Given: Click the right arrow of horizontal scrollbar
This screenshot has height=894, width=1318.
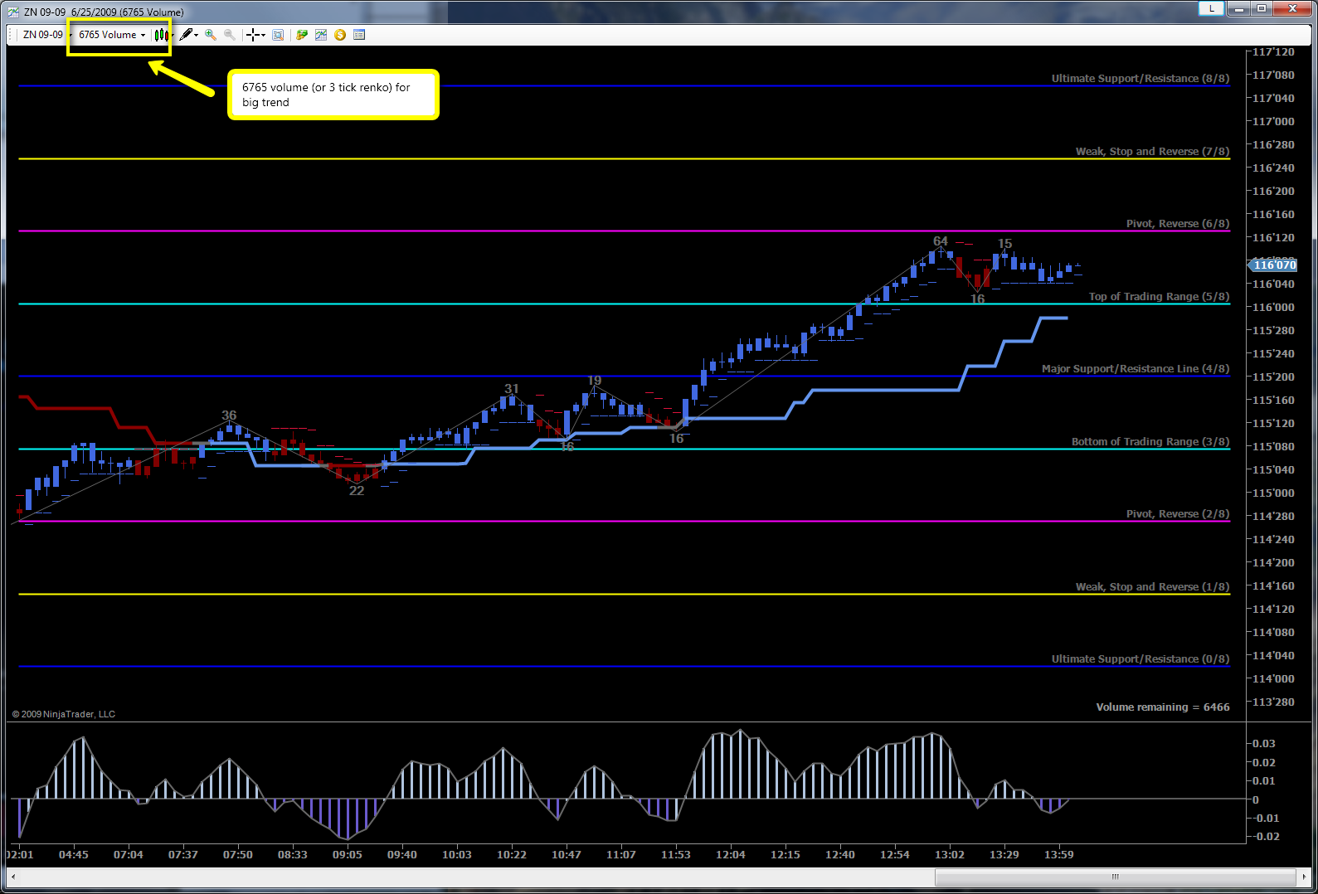Looking at the screenshot, I should point(1304,877).
